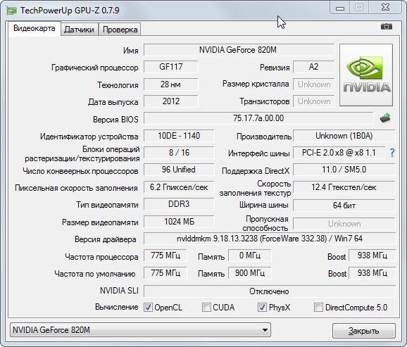This screenshot has height=347, width=407.
Task: Click the BIOS version 75.17.7a.00.00 field
Action: 258,118
